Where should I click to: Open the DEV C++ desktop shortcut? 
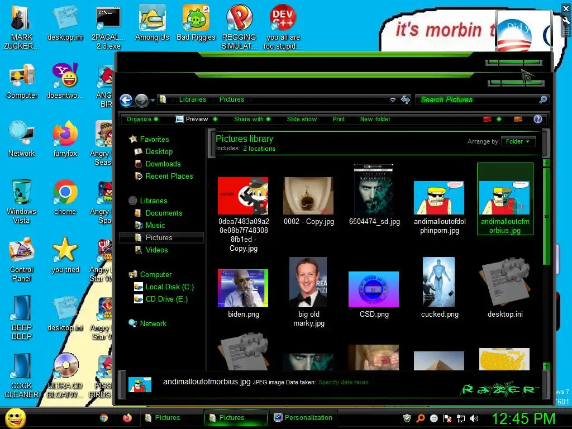pos(283,27)
